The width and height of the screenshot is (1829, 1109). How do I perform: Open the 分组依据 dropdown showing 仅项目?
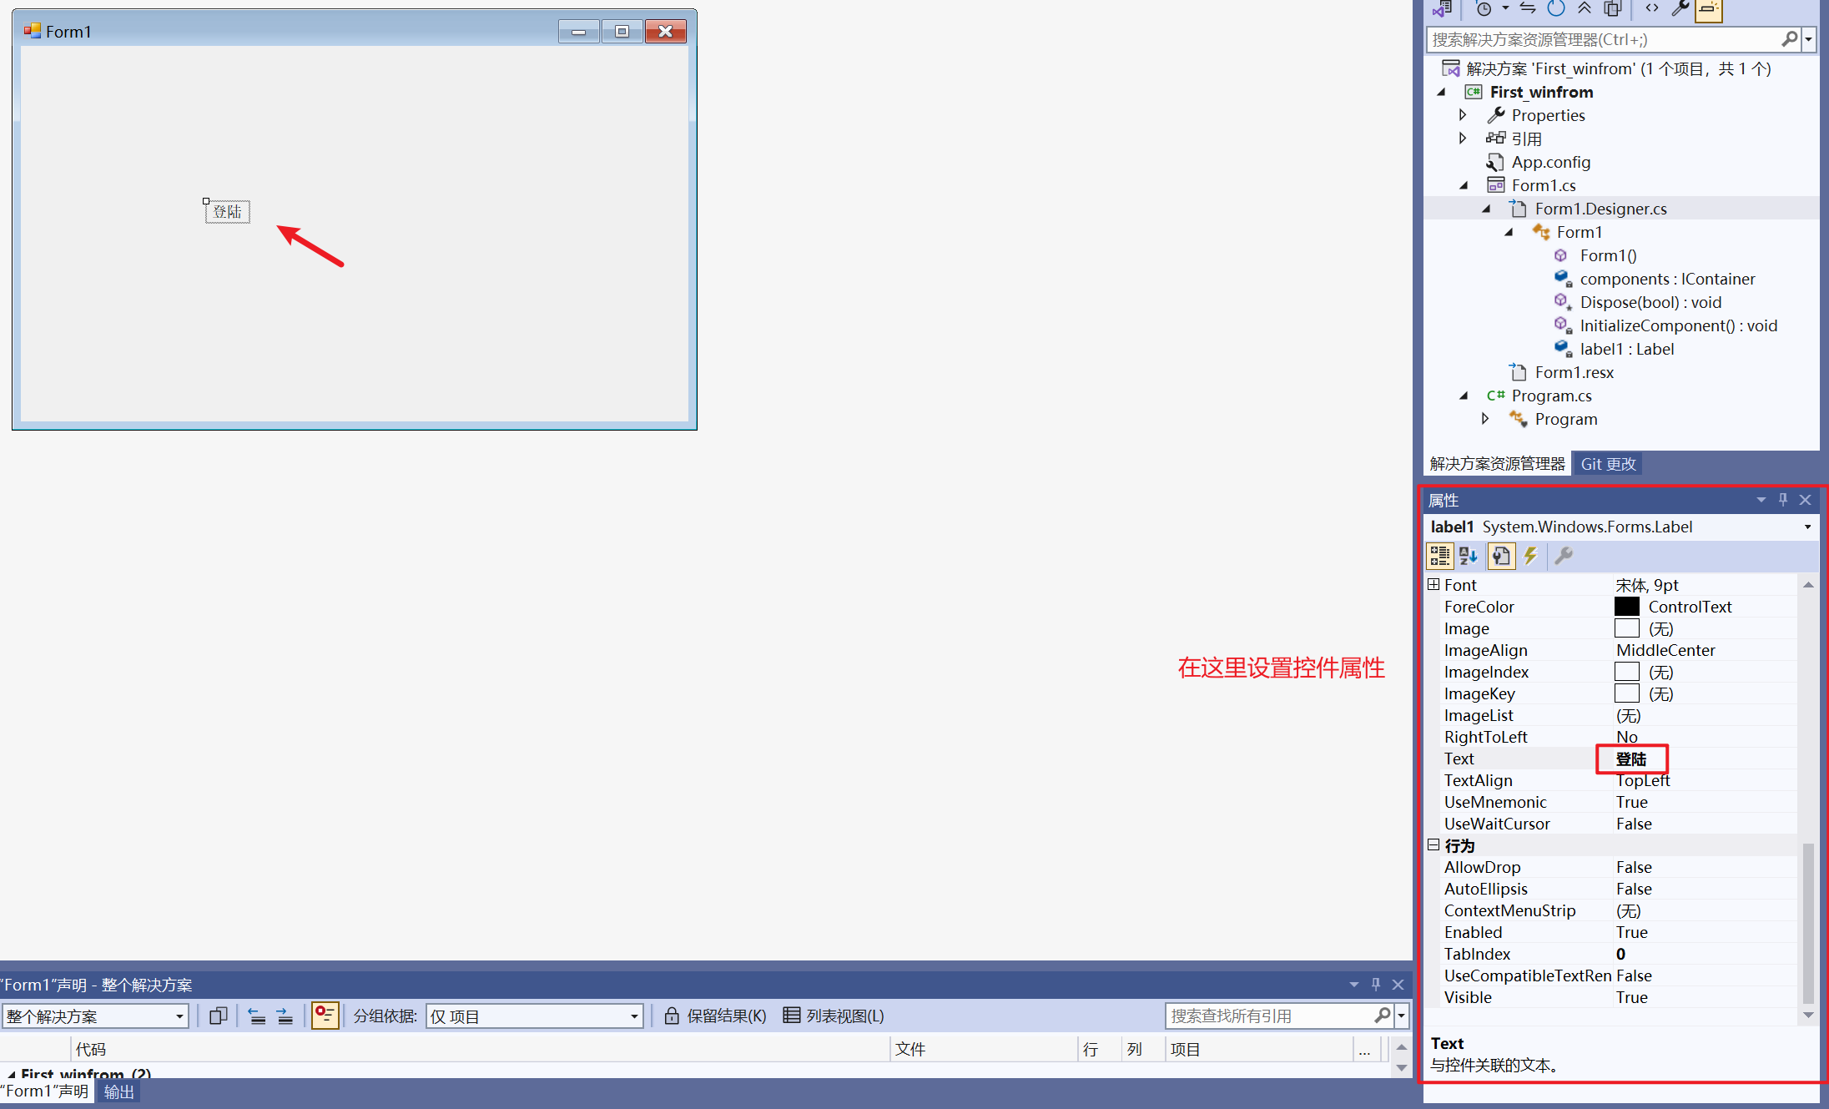click(x=634, y=1016)
